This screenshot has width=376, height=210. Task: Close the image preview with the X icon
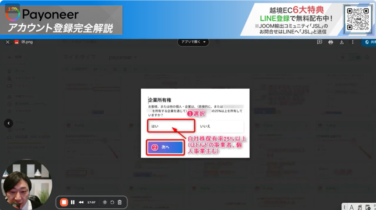[8, 42]
